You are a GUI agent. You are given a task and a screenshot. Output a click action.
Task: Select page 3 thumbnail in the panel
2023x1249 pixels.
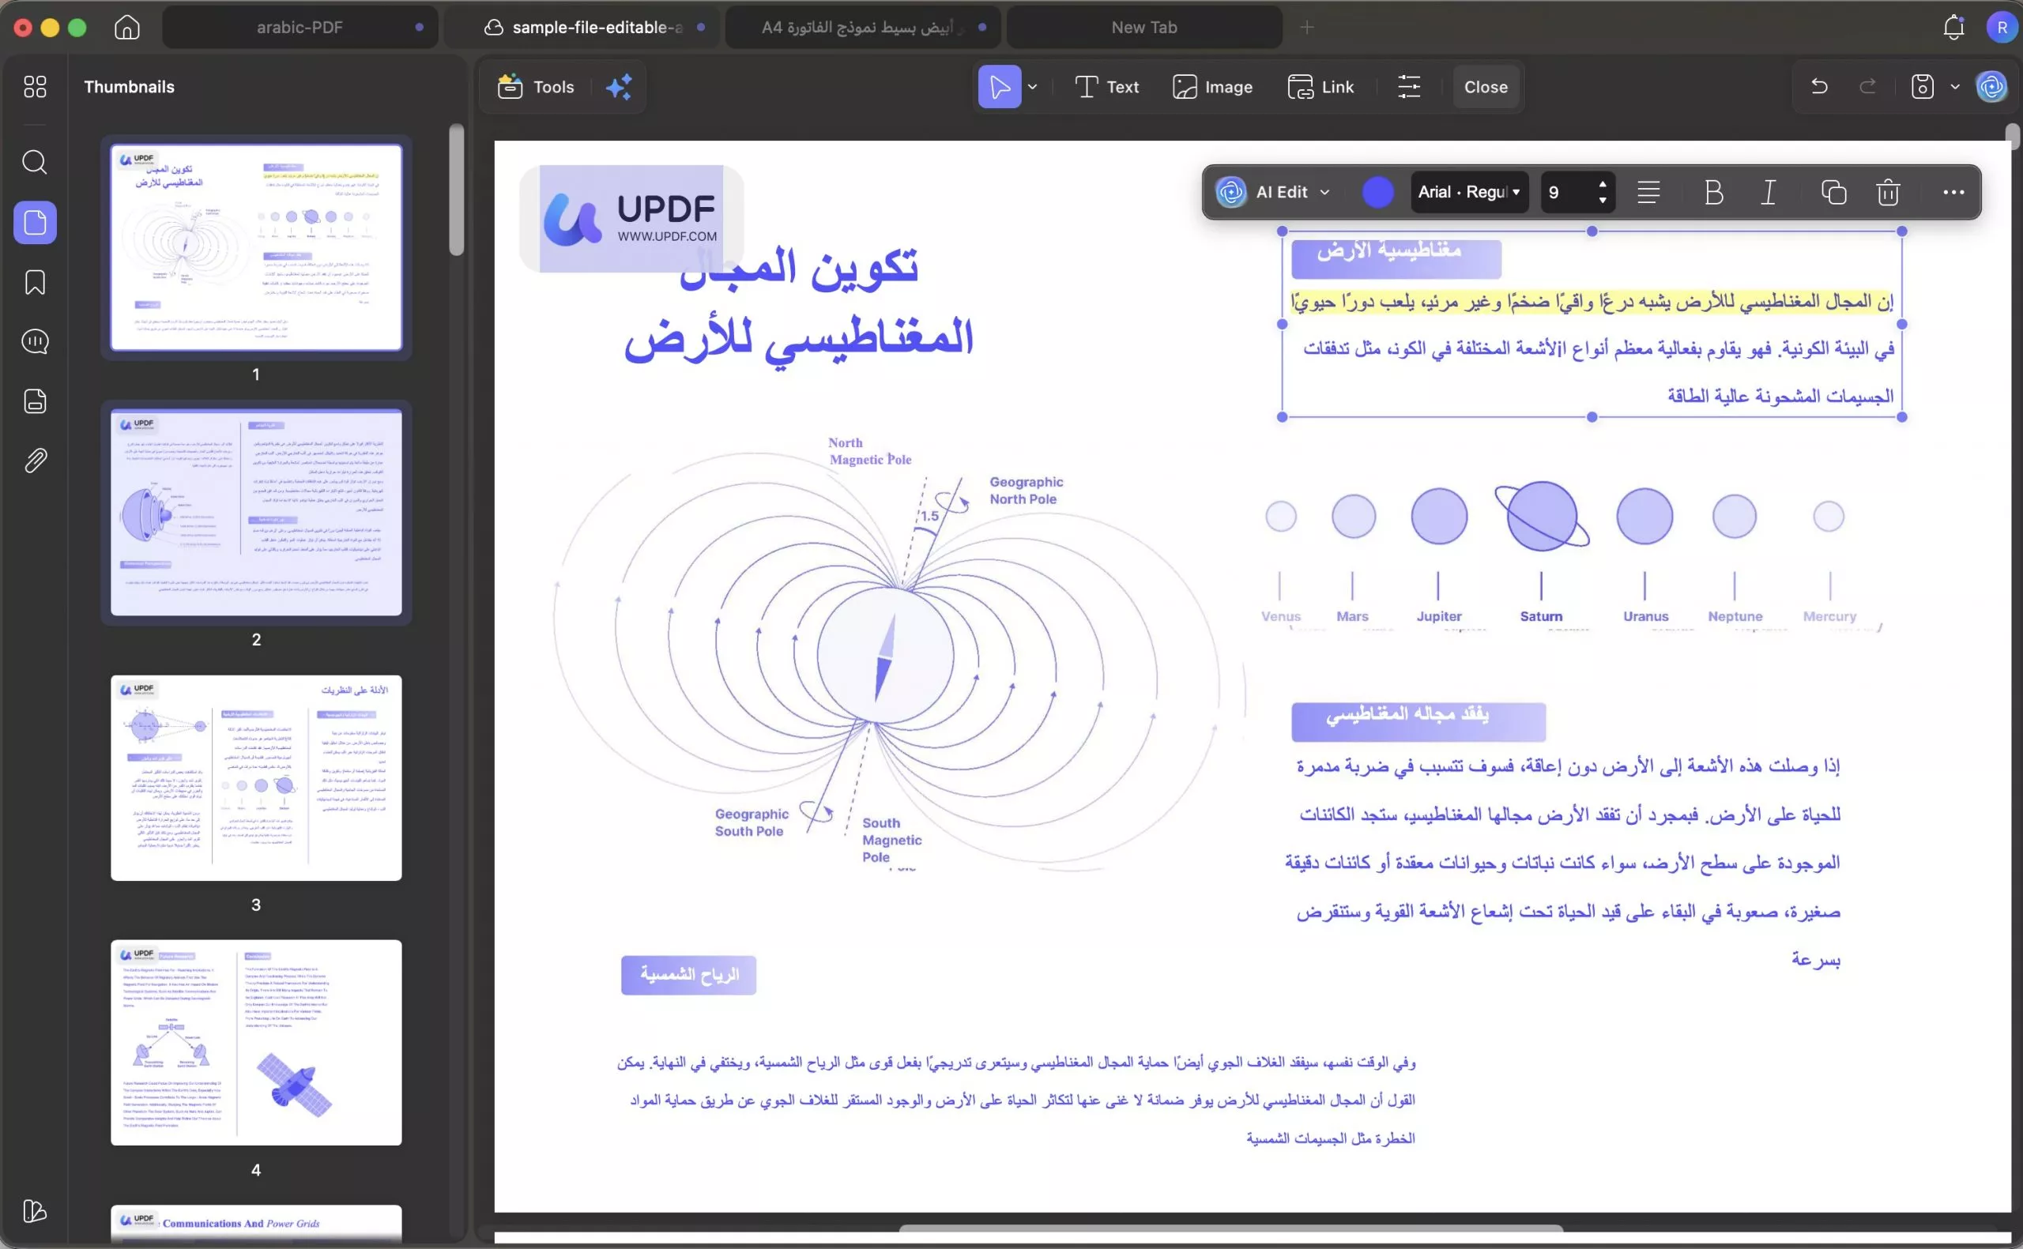pos(255,777)
